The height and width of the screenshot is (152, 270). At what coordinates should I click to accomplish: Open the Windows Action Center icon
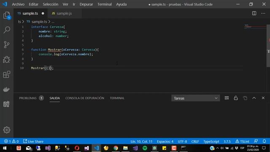264,148
